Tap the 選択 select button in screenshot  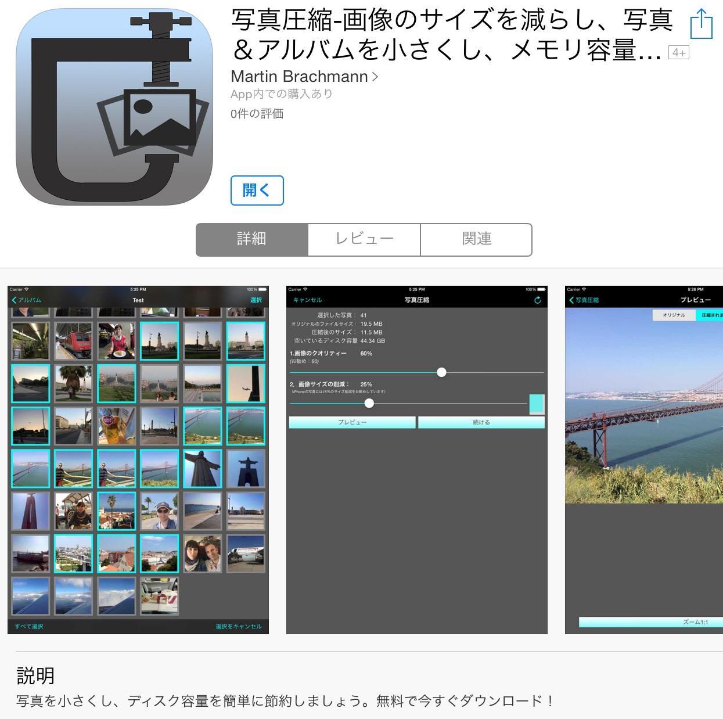[256, 300]
